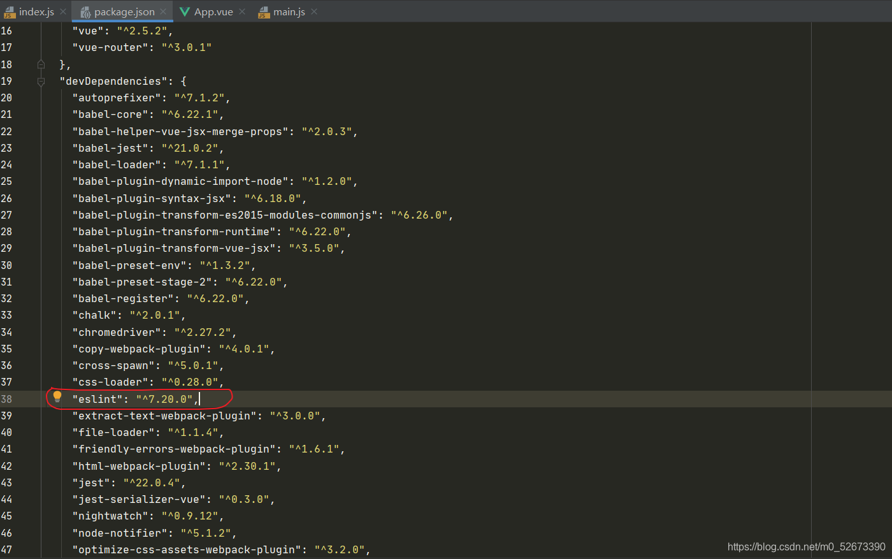The width and height of the screenshot is (892, 559).
Task: Click the "vue-router" key on line 17
Action: [110, 47]
